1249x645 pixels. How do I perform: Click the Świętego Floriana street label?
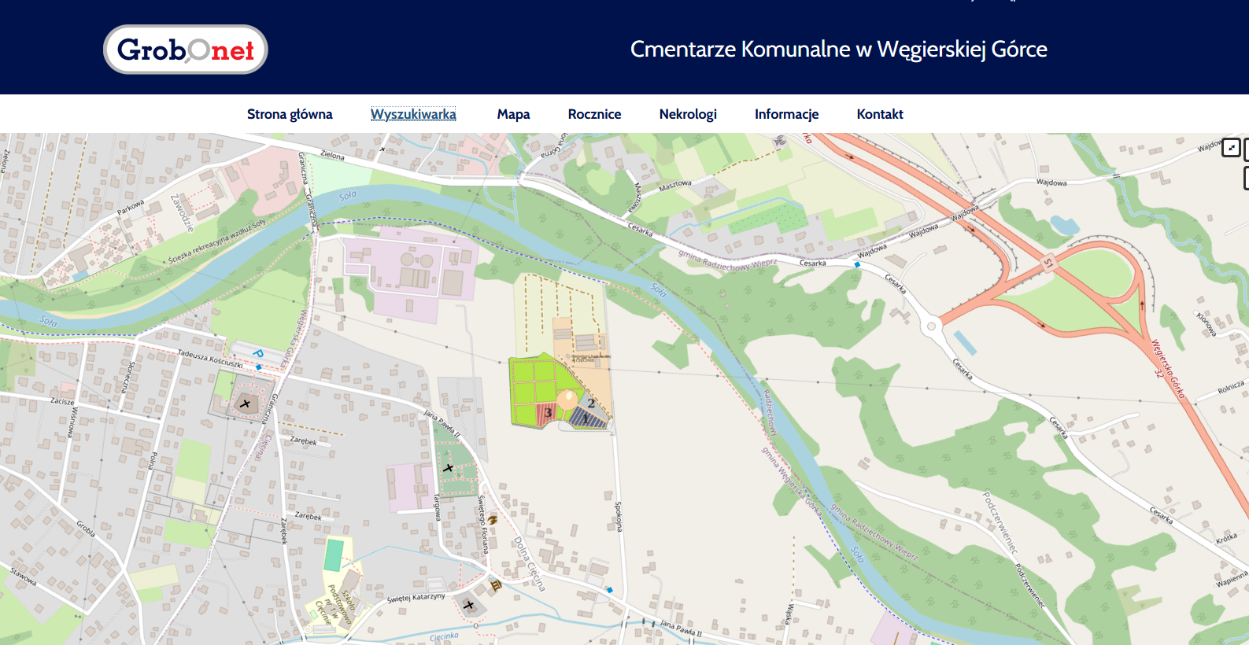click(483, 524)
